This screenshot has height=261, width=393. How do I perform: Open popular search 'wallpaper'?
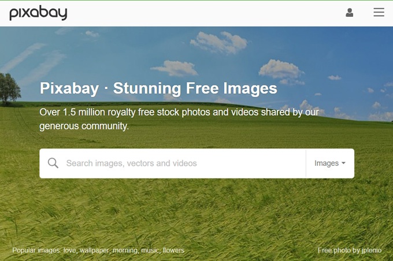pyautogui.click(x=94, y=250)
